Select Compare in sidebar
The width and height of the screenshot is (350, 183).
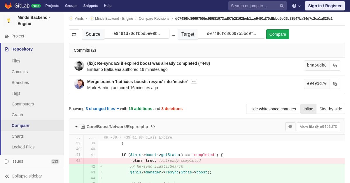pyautogui.click(x=32, y=125)
